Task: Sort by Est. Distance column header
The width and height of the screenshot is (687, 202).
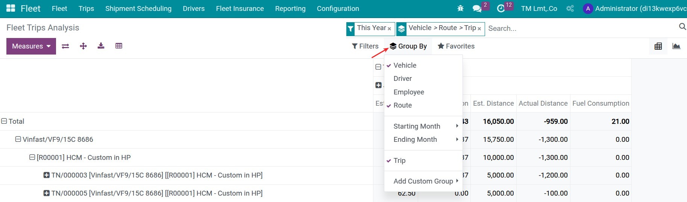Action: coord(493,103)
